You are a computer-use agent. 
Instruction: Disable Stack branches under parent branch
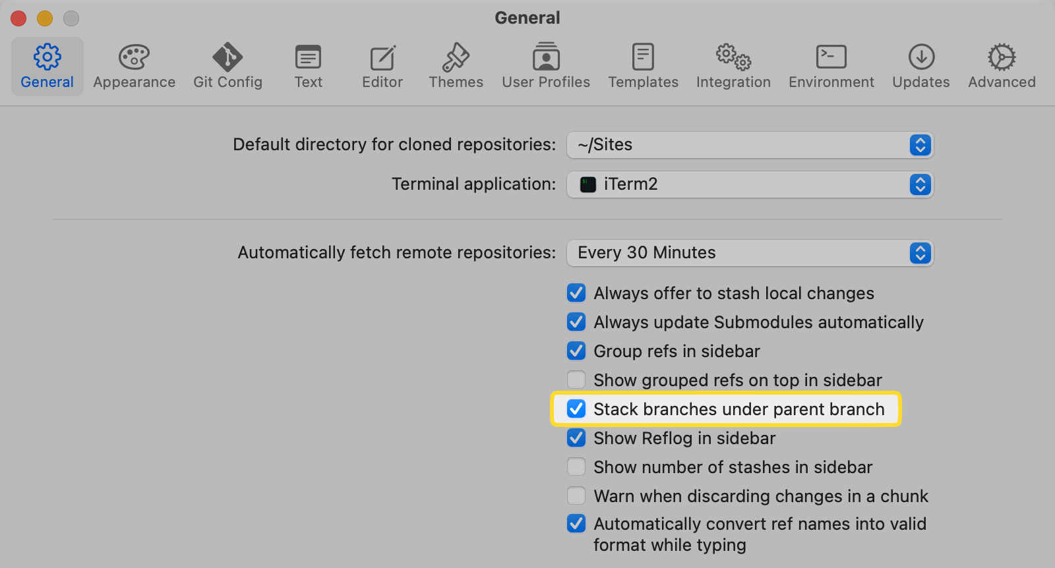(x=576, y=409)
